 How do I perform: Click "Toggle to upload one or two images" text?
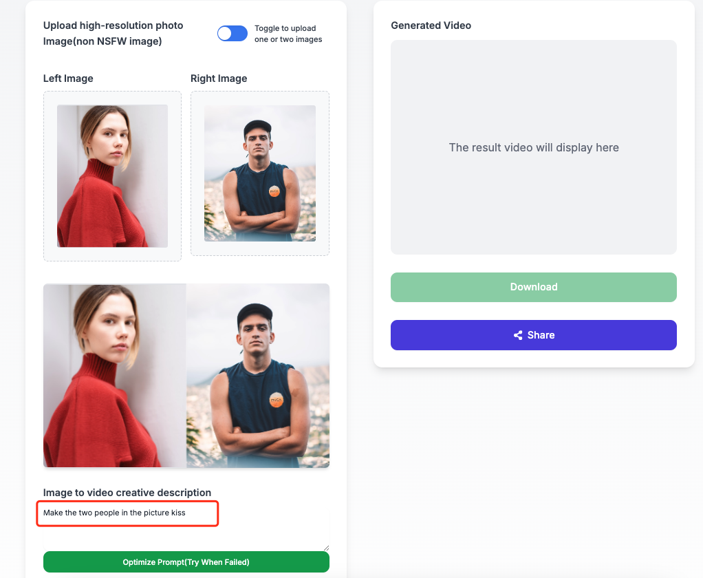288,34
